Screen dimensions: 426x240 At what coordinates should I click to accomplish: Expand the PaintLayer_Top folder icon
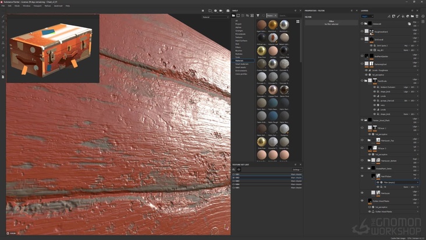[x=369, y=140]
